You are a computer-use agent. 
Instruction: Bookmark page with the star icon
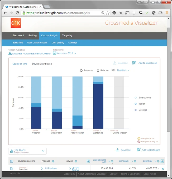click(x=108, y=13)
